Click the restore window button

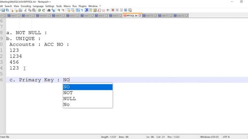click(241, 2)
